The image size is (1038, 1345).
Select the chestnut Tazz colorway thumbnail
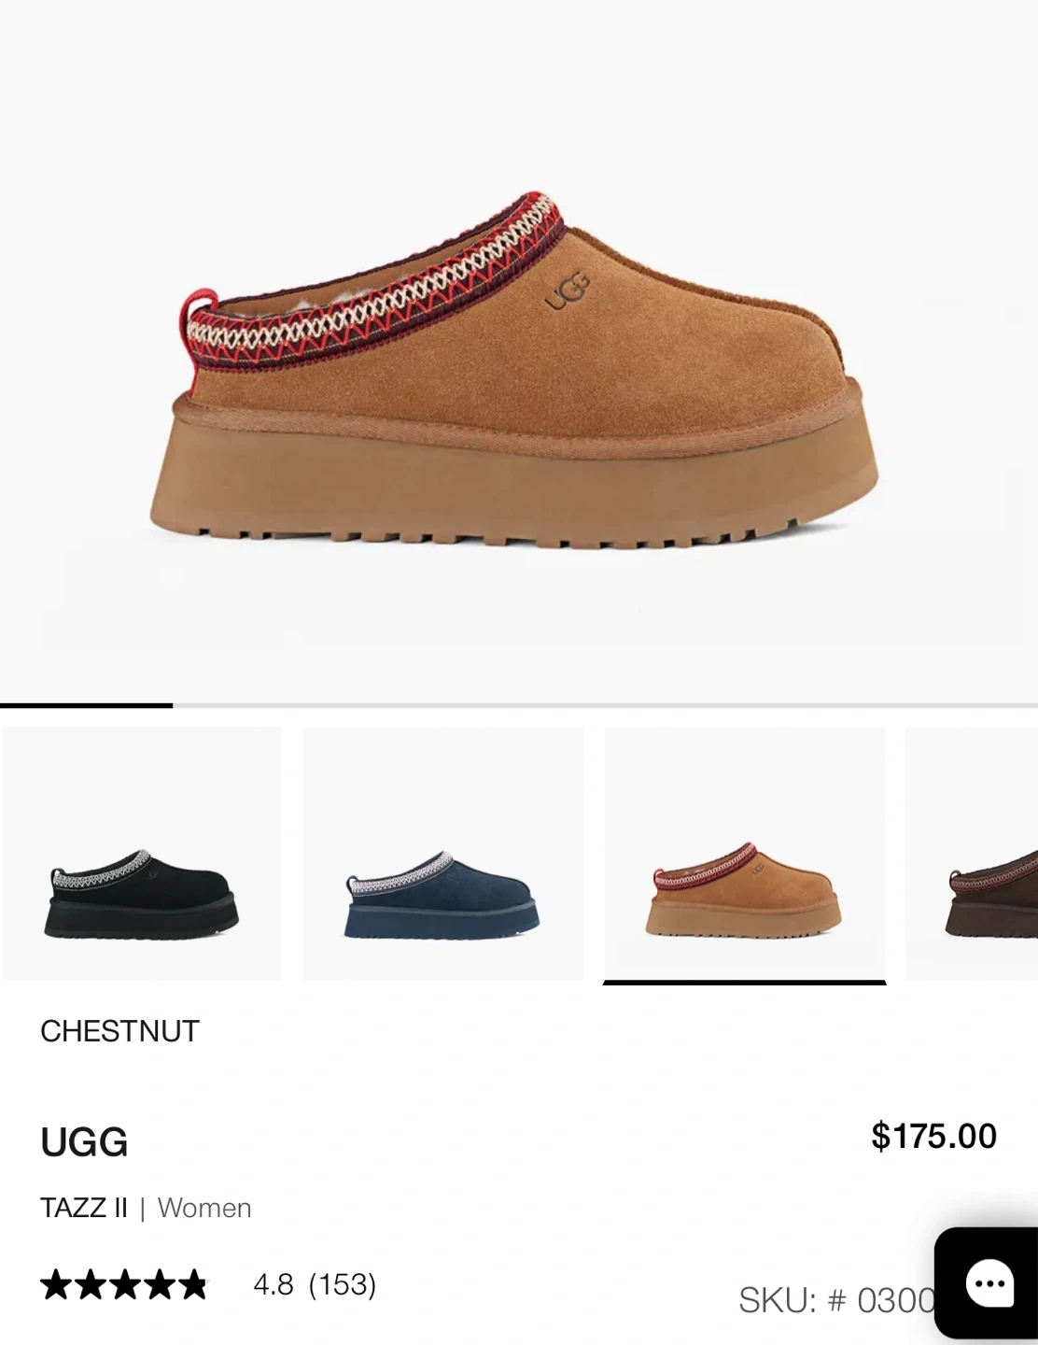(x=745, y=853)
